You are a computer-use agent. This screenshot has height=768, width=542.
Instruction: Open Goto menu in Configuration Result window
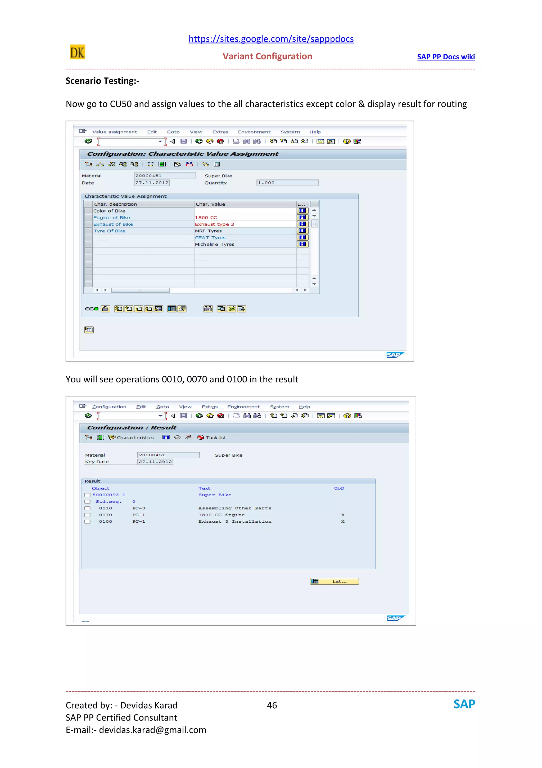click(163, 407)
